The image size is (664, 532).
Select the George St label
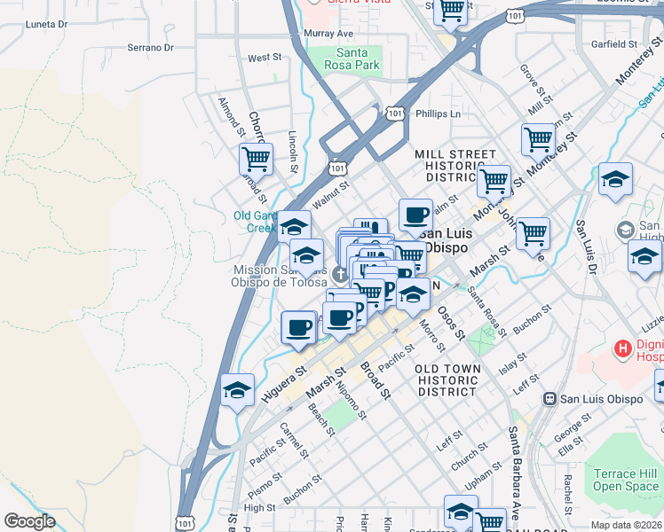[573, 427]
